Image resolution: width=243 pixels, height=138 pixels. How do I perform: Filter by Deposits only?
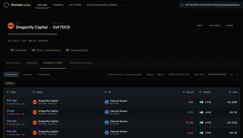pos(27,75)
